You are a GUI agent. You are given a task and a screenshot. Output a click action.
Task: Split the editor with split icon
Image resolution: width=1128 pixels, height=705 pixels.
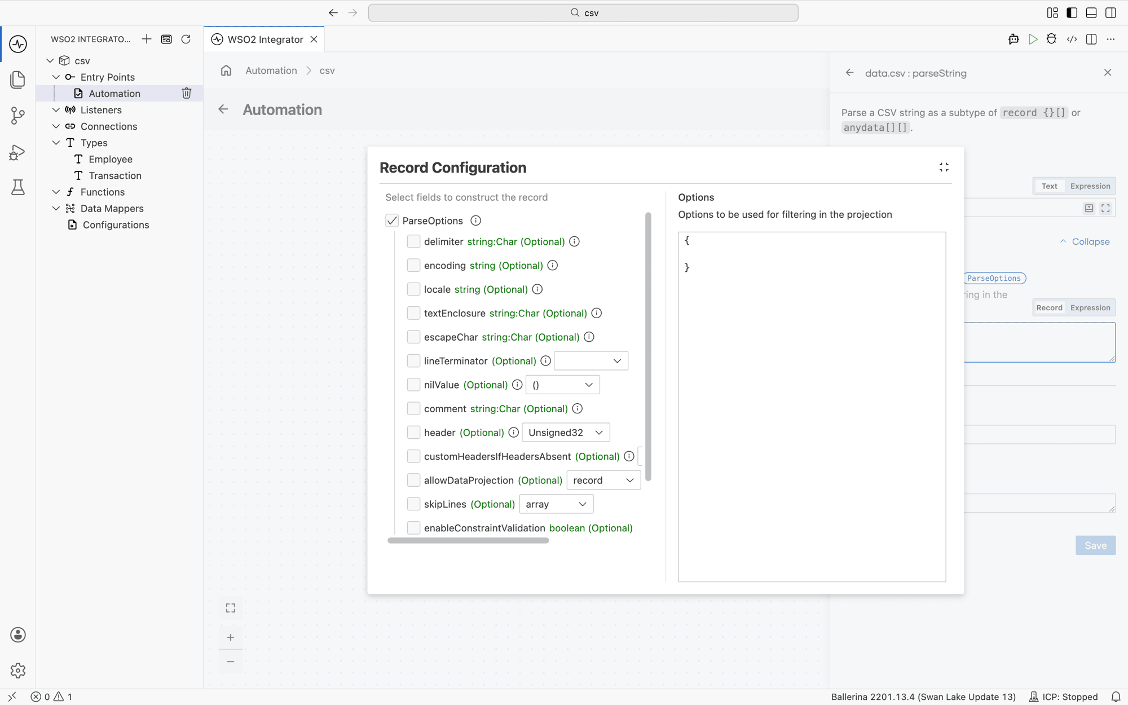click(1091, 39)
